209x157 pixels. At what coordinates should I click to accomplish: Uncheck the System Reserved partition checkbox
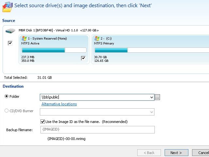pyautogui.click(x=83, y=58)
